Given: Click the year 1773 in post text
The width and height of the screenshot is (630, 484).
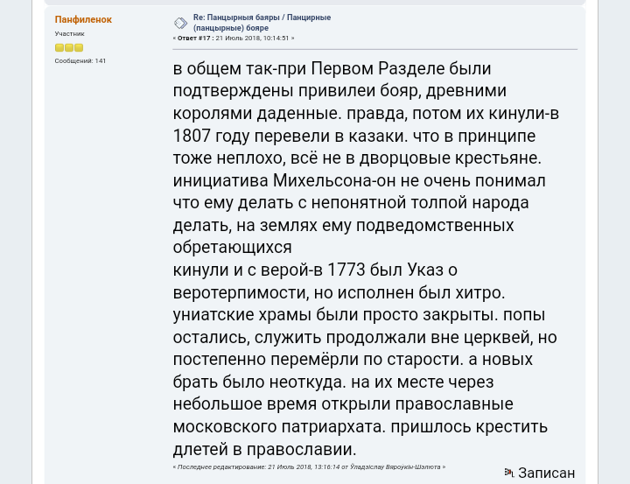Looking at the screenshot, I should coord(346,270).
